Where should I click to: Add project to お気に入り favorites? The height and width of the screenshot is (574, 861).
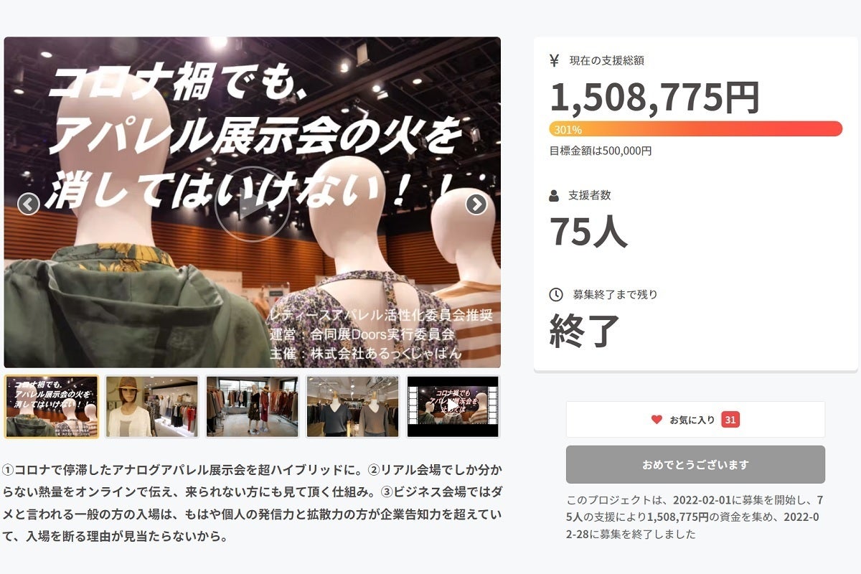click(695, 420)
